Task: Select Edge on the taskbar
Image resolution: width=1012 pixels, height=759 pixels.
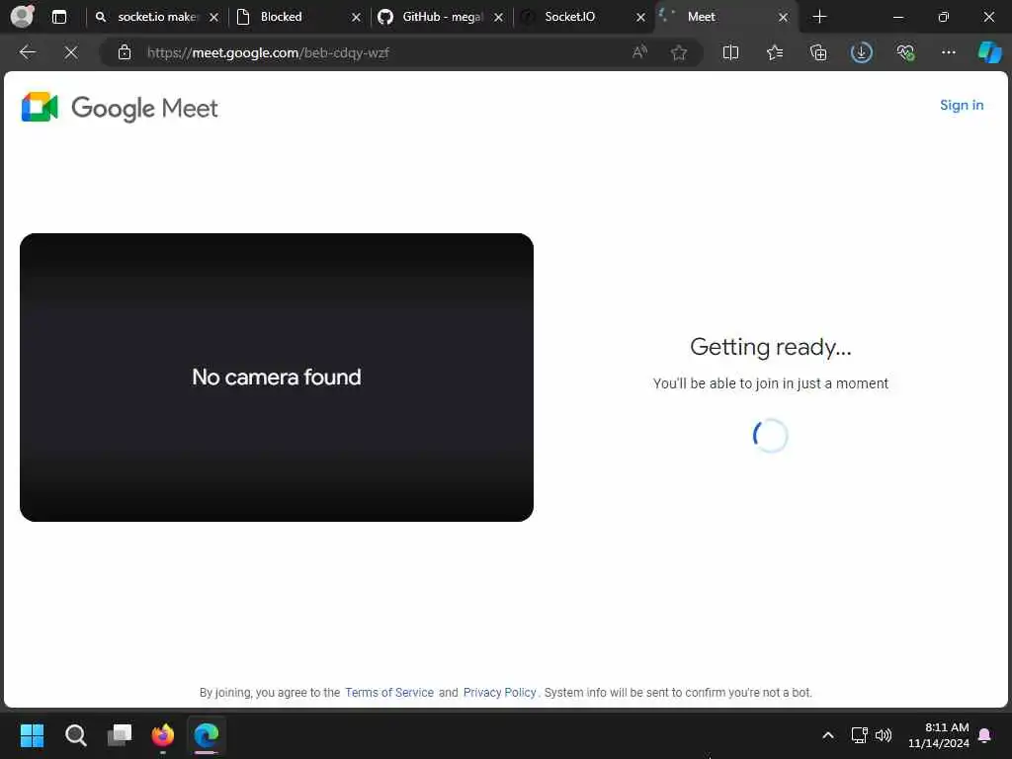Action: pyautogui.click(x=207, y=735)
